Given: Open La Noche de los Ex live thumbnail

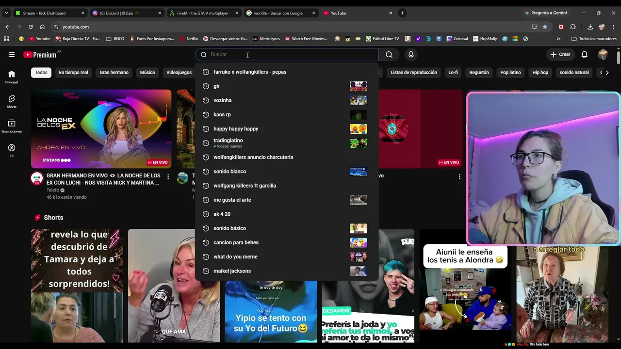Looking at the screenshot, I should coord(101,129).
